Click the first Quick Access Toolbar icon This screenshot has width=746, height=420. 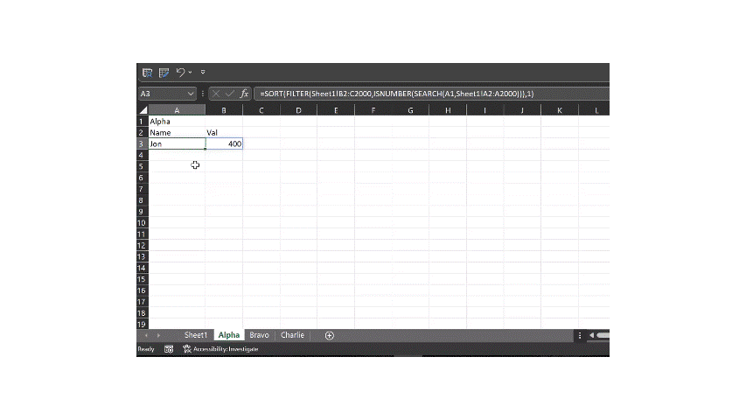(148, 73)
